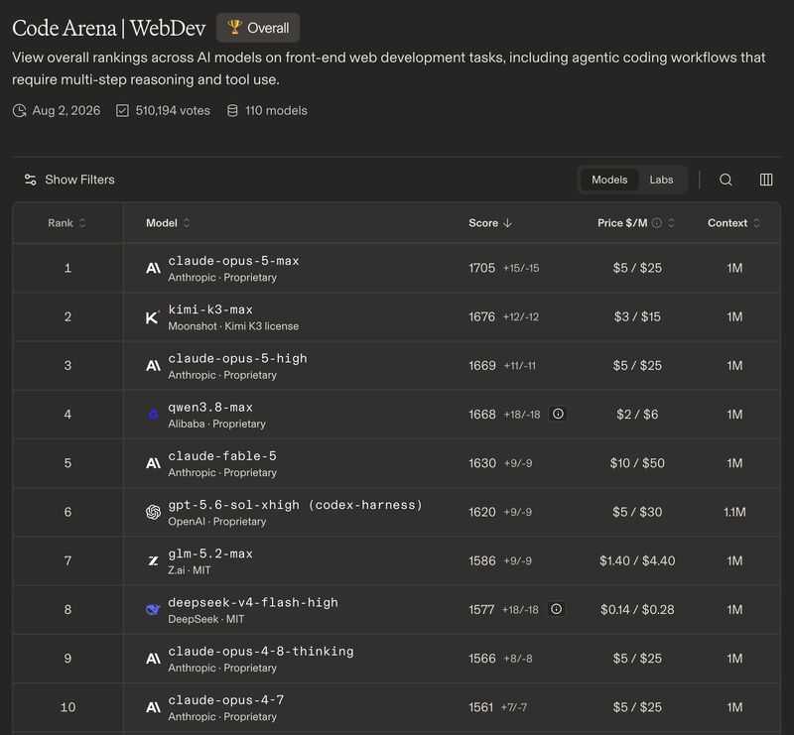Image resolution: width=794 pixels, height=735 pixels.
Task: Click the Z.ai logo beside glm-5.2-max
Action: (154, 560)
